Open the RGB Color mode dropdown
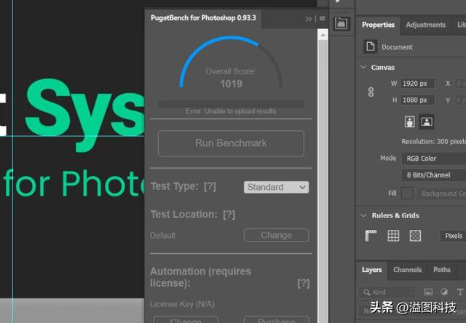466x323 pixels. [x=434, y=159]
